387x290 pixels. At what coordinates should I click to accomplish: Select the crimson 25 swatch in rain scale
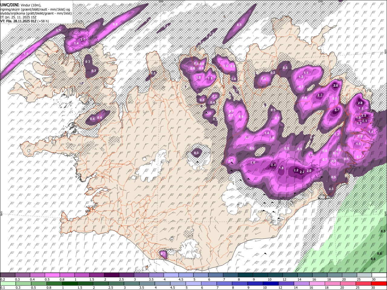point(363,283)
